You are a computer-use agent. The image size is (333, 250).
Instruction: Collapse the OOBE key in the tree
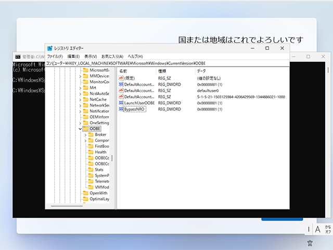80,128
